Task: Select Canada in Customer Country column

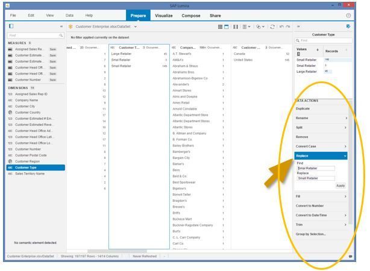Action: point(262,54)
